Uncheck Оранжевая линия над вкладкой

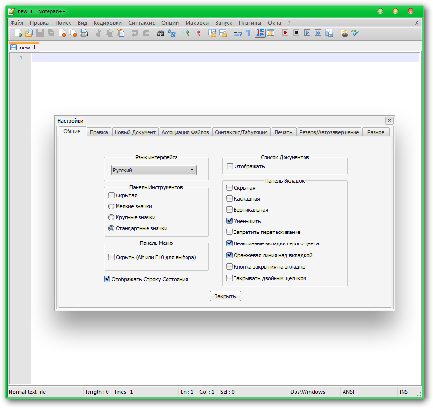pos(229,255)
